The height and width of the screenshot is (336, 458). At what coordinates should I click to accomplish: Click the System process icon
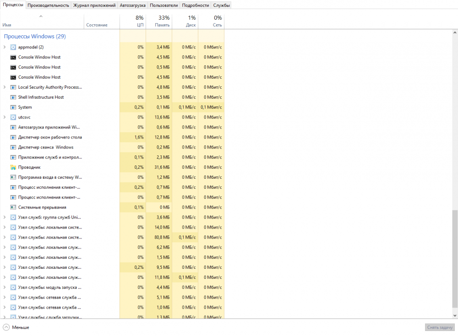(x=13, y=107)
